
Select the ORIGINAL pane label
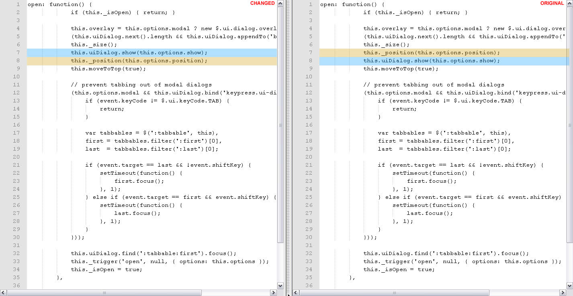click(x=552, y=3)
